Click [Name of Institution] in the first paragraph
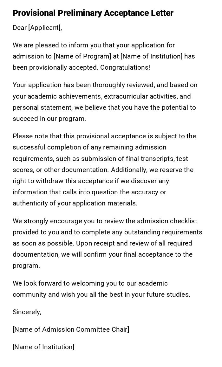Image resolution: width=222 pixels, height=367 pixels. point(152,56)
